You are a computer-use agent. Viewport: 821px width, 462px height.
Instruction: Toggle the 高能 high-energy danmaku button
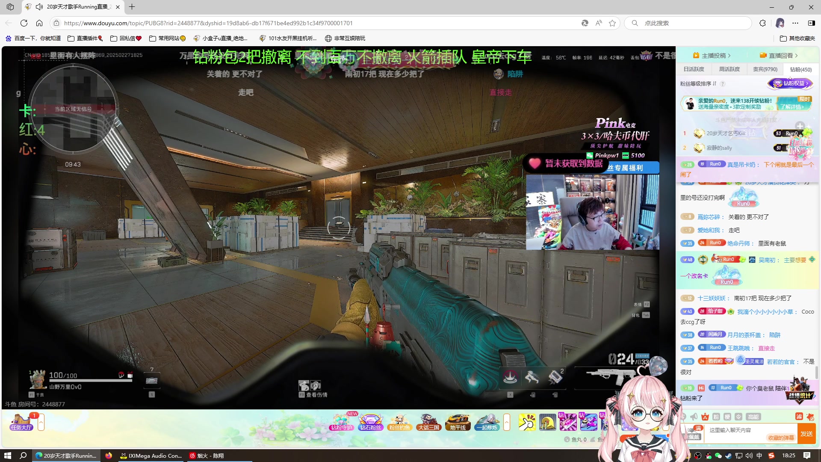click(x=753, y=417)
